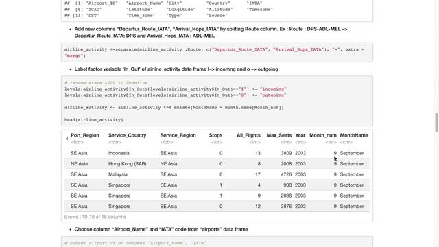
Task: Click the "Timezone" output entry
Action: pos(259,10)
